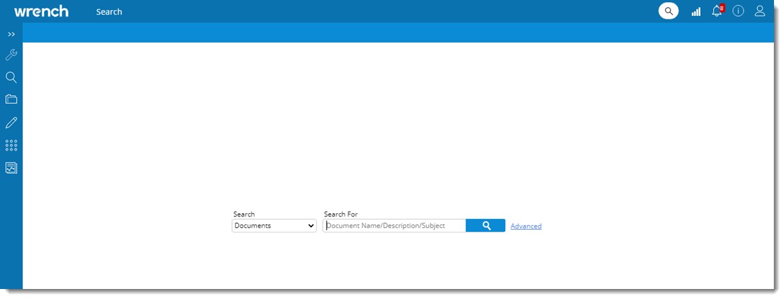Open the dotted grid icon in sidebar
Screen dimensions: 784x299
point(11,145)
